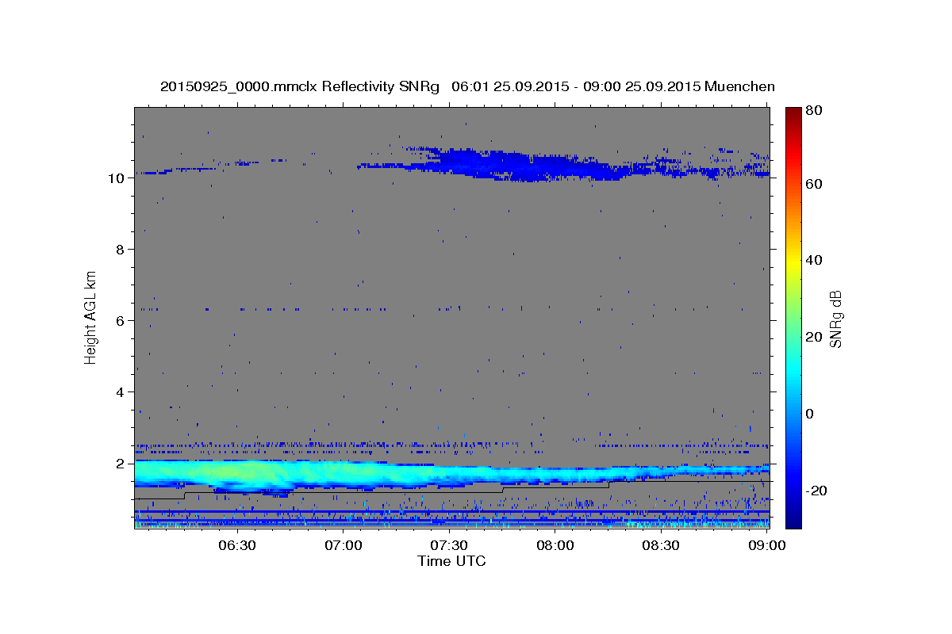
Task: Click the colorbar value -20
Action: 816,491
